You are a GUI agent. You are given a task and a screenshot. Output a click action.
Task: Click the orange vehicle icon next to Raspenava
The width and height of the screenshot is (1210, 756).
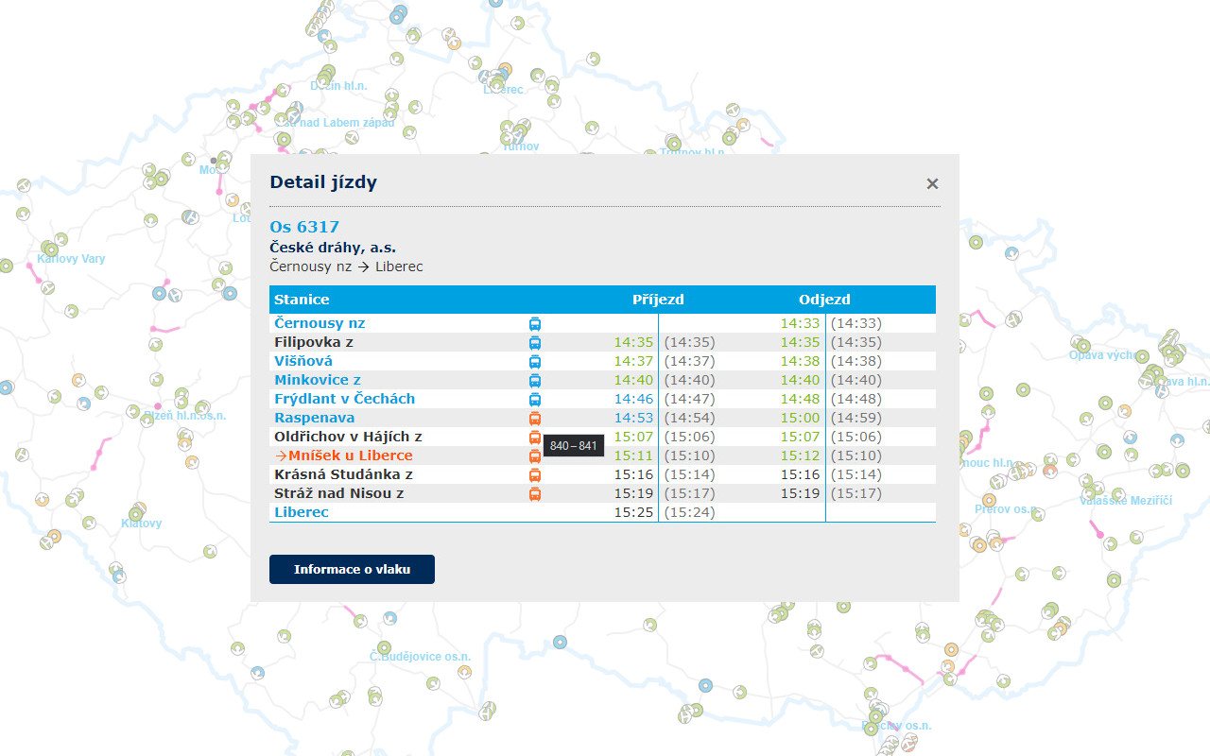534,419
